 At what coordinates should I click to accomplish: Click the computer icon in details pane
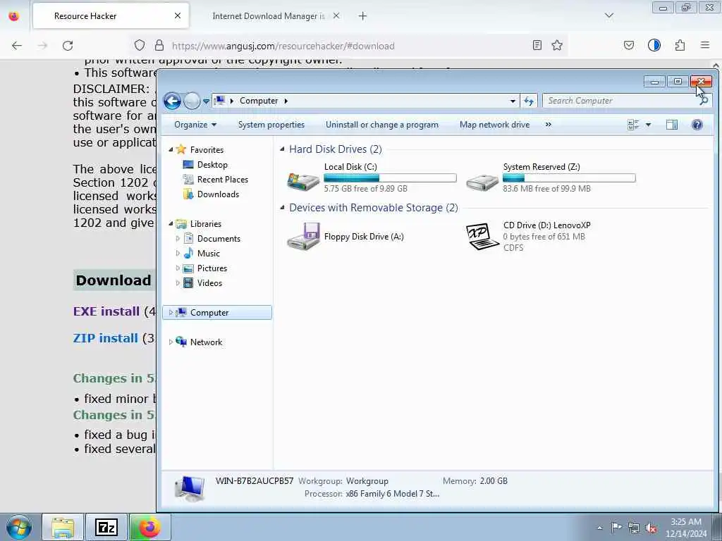point(190,488)
